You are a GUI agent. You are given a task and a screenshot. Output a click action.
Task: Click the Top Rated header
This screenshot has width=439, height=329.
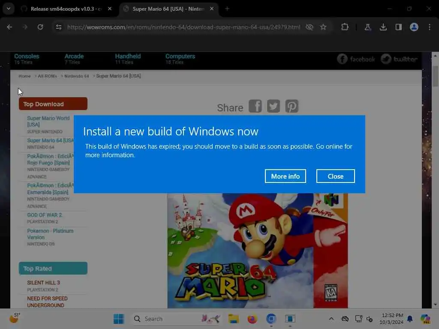point(53,268)
